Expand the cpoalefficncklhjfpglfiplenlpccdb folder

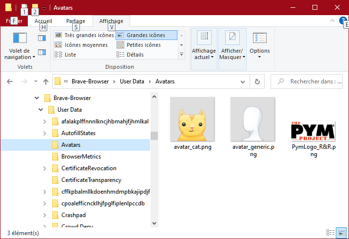point(45,203)
